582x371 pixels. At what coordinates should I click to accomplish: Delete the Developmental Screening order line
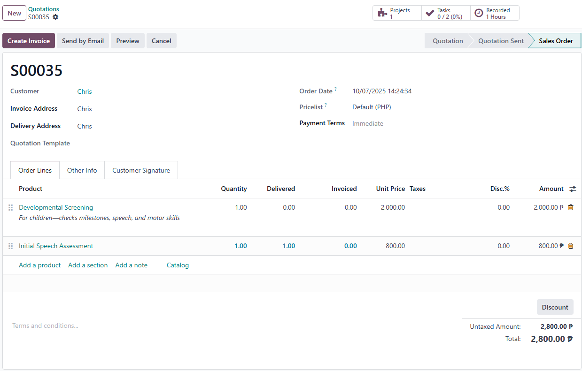571,207
